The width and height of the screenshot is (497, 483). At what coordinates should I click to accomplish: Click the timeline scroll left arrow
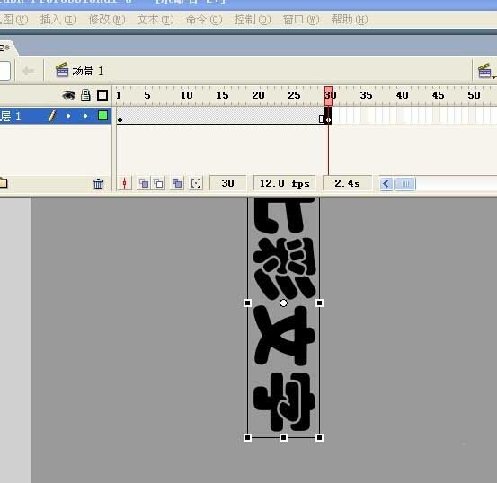click(386, 184)
